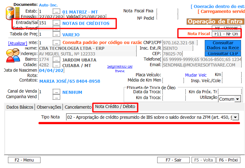Screen dimensions: 245x168
Task: Open the Segmento de Itens link
Action: click(x=120, y=69)
